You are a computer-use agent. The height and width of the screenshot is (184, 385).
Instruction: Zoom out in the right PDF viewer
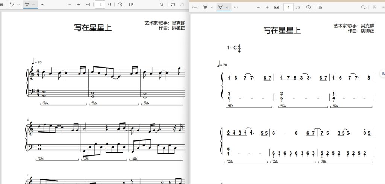(x=258, y=8)
